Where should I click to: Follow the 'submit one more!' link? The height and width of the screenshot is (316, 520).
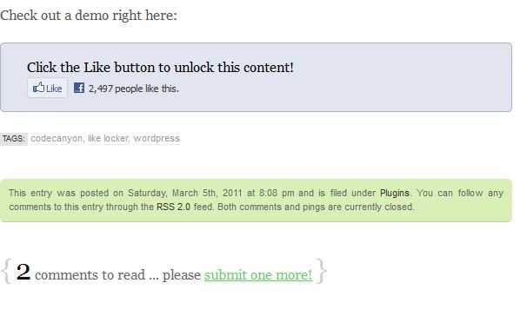pos(258,275)
